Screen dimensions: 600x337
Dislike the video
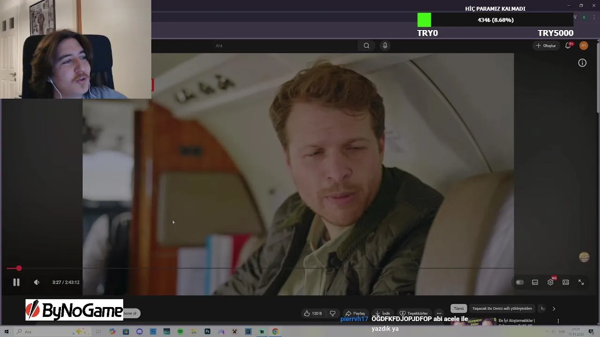click(x=333, y=313)
